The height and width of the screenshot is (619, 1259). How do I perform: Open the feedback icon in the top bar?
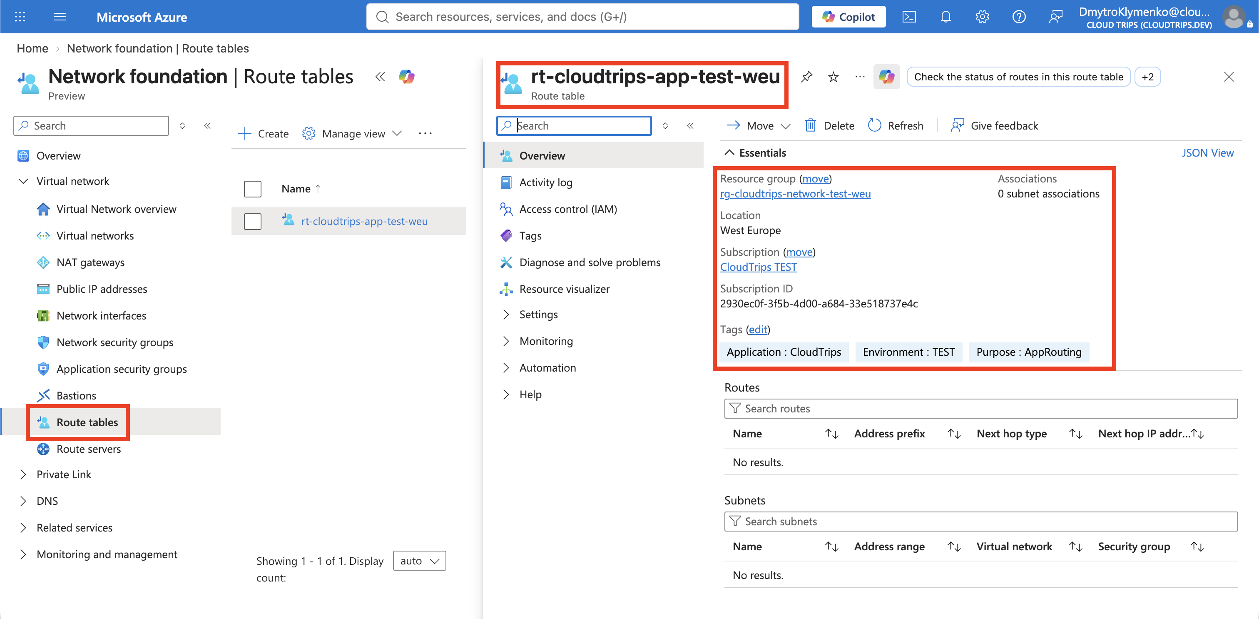pos(1056,17)
